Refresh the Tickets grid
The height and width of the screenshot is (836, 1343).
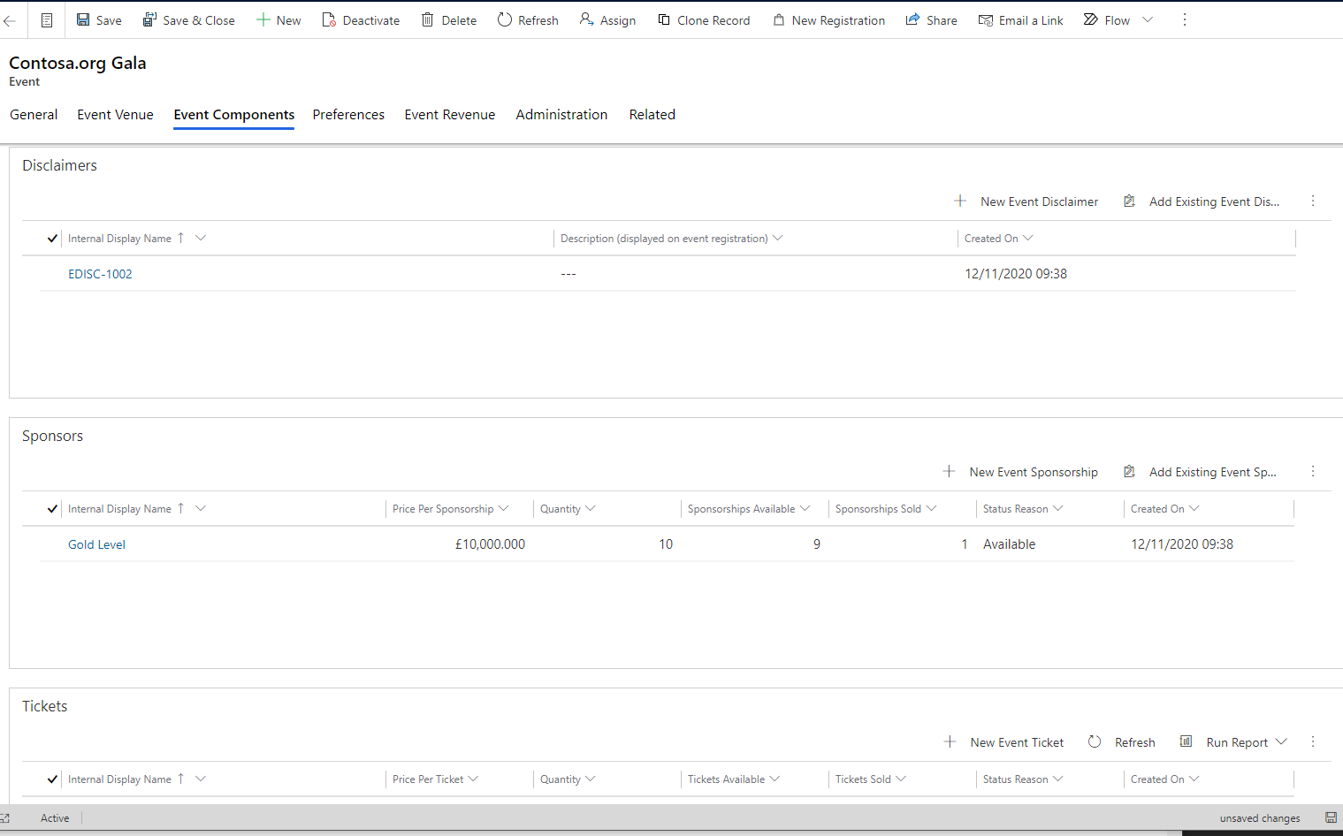tap(1122, 742)
